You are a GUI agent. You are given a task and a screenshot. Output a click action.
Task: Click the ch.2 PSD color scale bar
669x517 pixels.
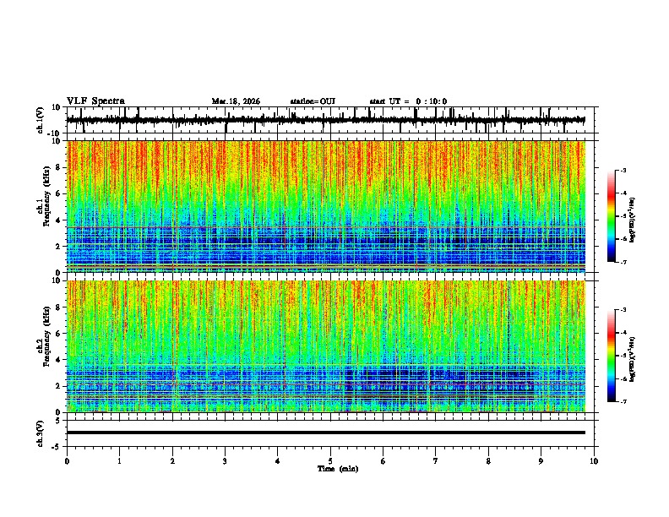pos(612,356)
